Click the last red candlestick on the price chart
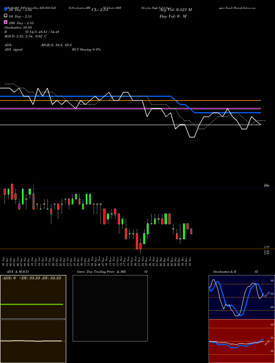Image resolution: width=275 pixels, height=363 pixels. point(191,231)
